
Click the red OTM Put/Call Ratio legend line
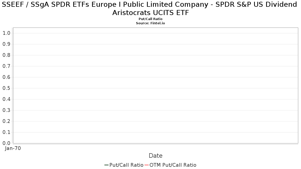[x=146, y=165]
